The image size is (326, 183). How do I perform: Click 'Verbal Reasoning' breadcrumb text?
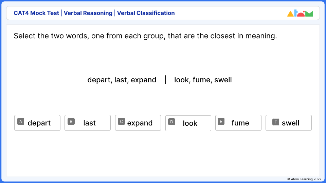pyautogui.click(x=88, y=13)
